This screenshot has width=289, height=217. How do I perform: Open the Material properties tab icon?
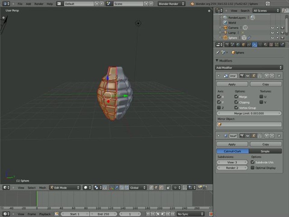(266, 45)
